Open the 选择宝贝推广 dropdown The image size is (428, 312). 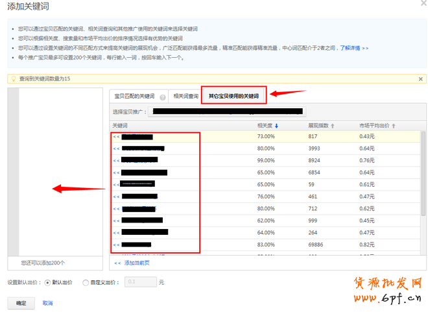[227, 112]
